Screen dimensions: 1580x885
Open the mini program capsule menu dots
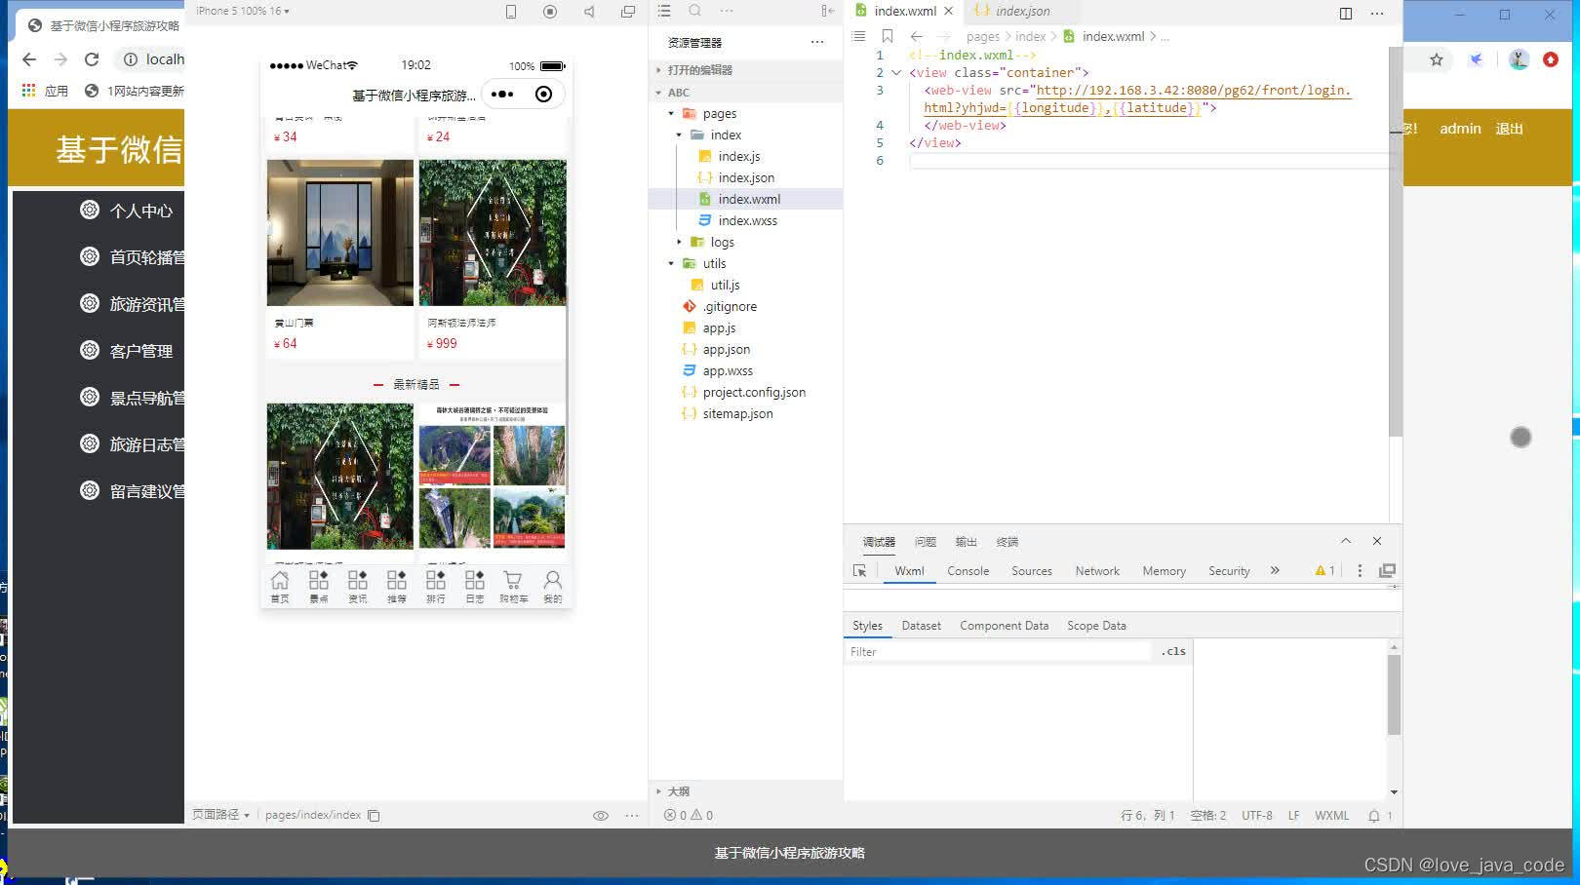pyautogui.click(x=502, y=95)
